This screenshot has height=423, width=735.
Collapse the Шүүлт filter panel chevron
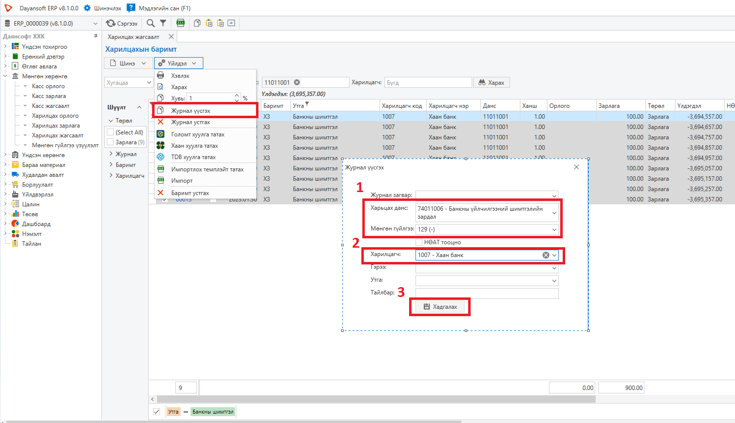pos(139,107)
